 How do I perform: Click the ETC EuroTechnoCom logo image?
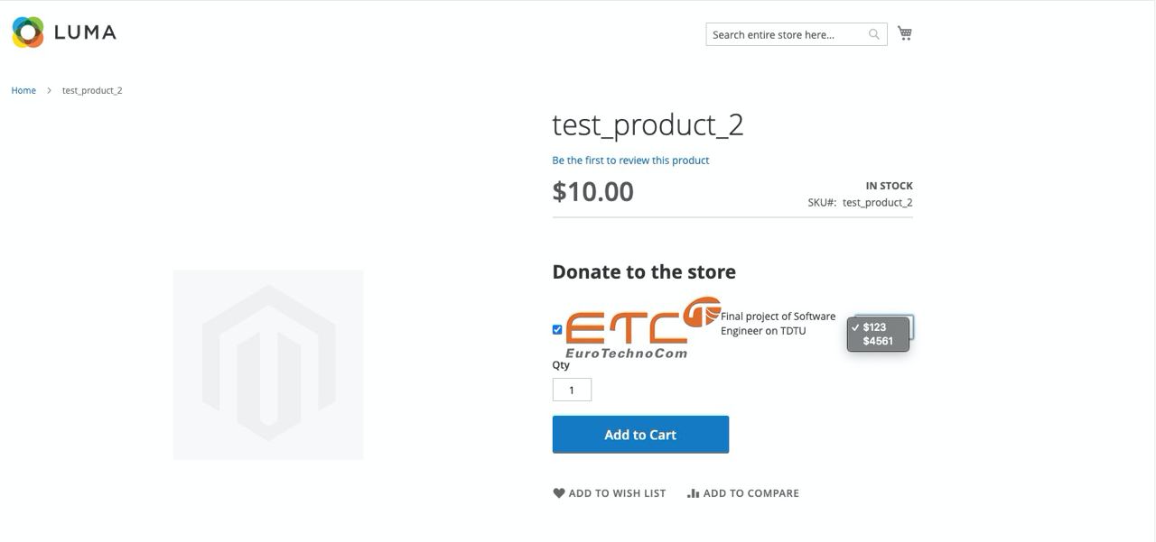pyautogui.click(x=639, y=328)
